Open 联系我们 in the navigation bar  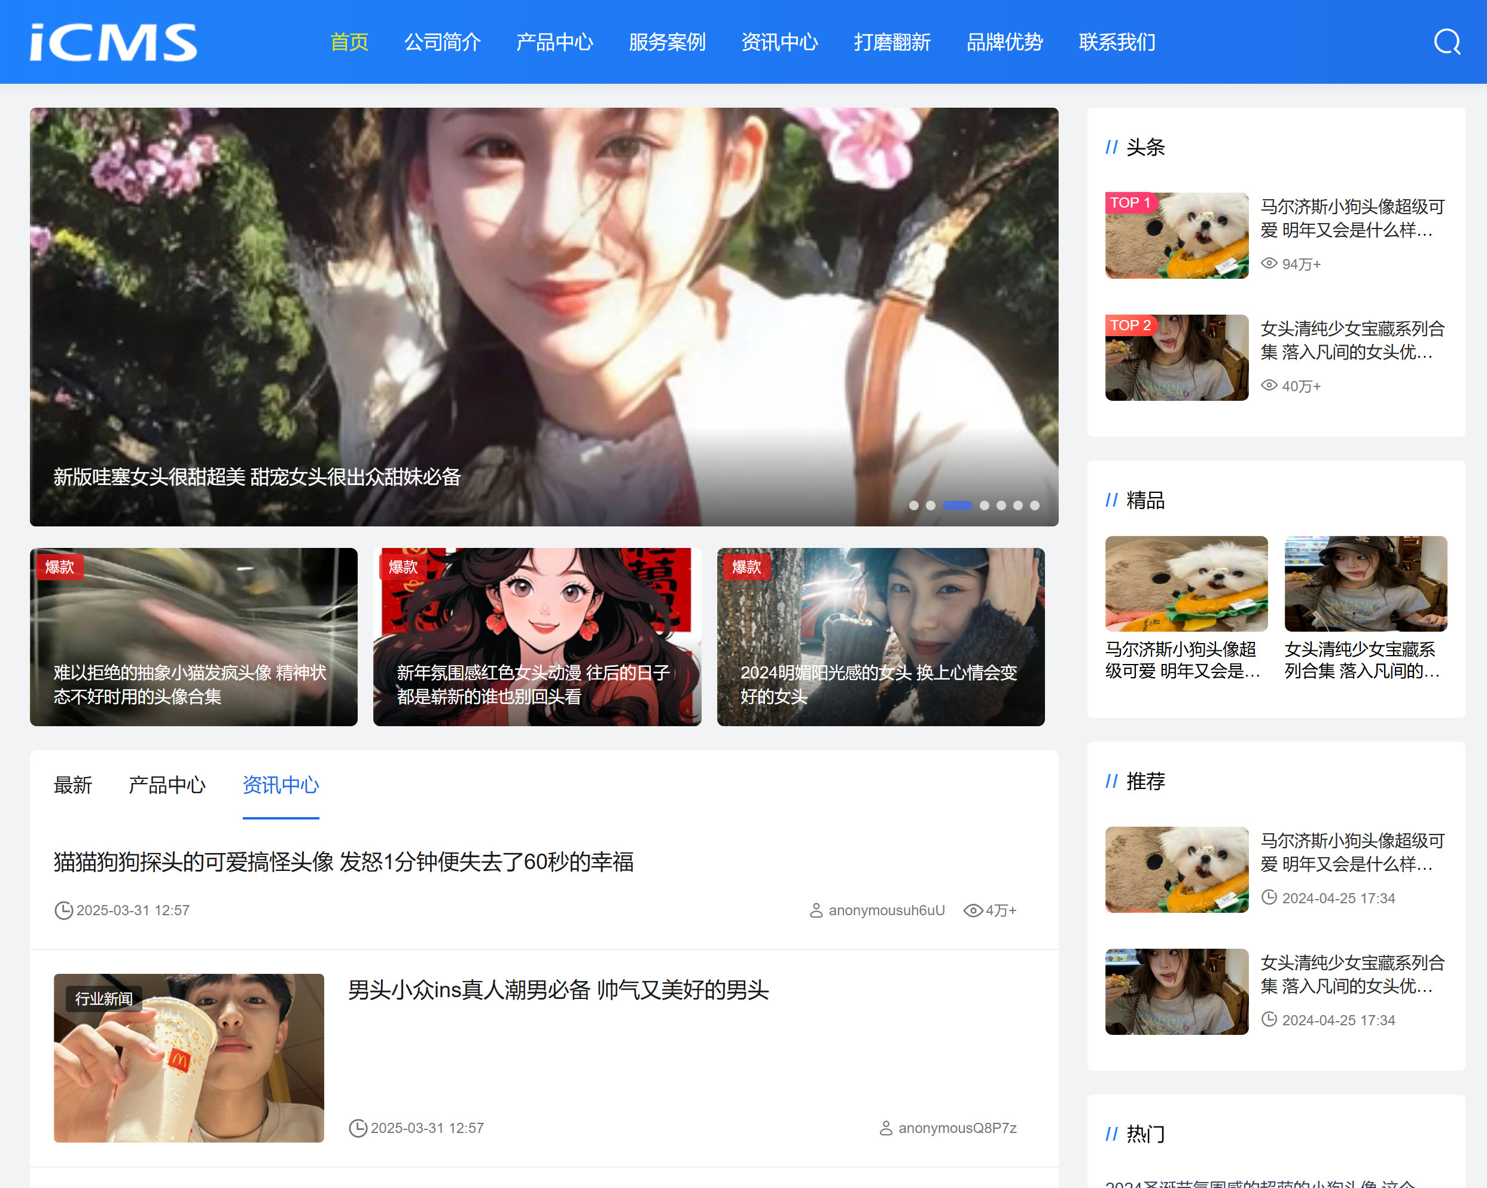[1117, 42]
